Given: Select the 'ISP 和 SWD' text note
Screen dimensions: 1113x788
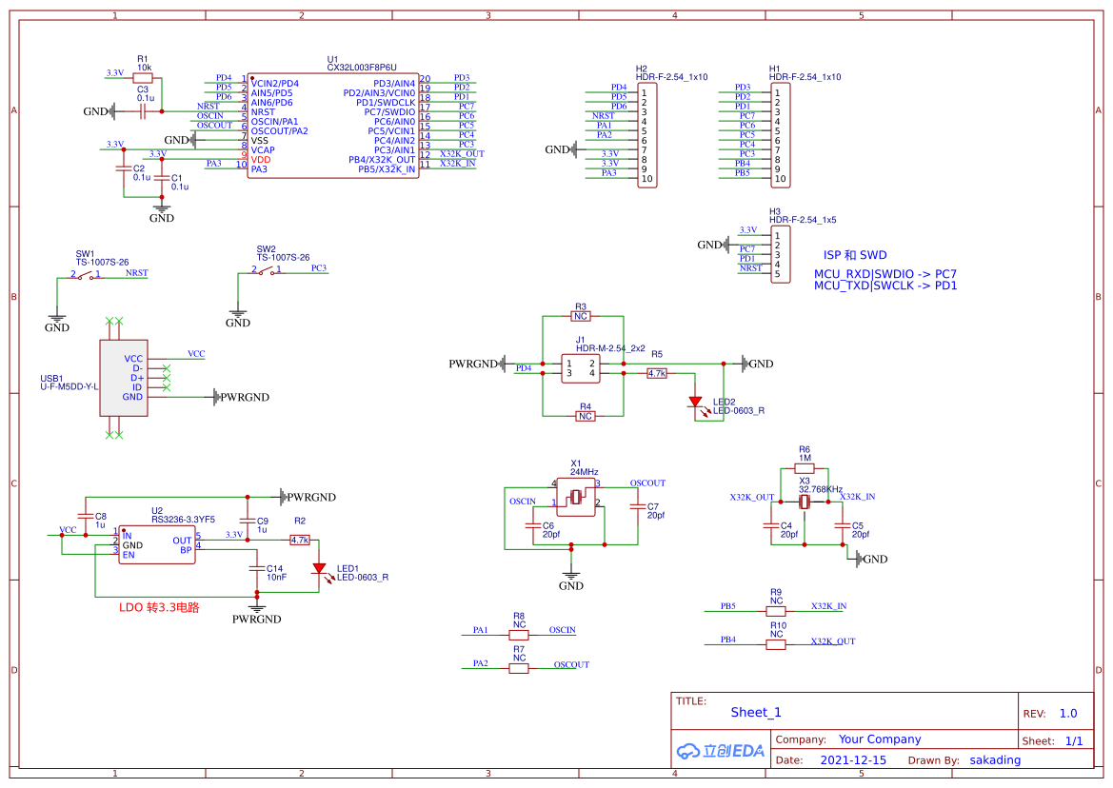Looking at the screenshot, I should click(855, 255).
